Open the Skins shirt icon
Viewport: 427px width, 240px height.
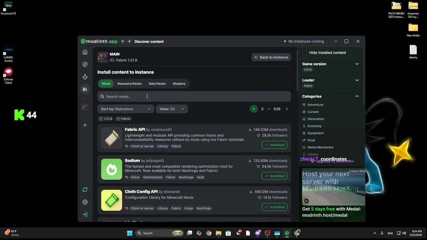click(x=85, y=77)
